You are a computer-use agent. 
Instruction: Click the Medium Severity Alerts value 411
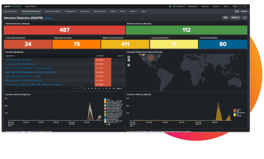(125, 44)
